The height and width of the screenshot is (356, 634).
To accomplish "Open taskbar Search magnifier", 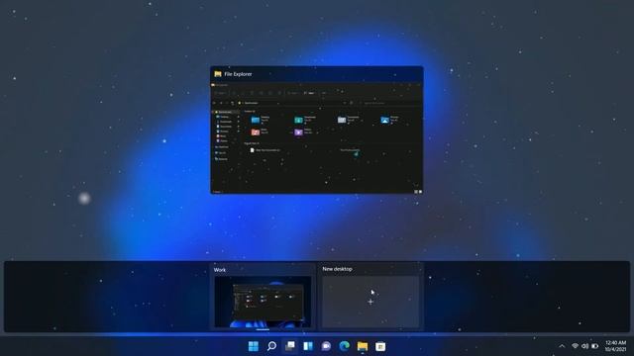I will 271,346.
